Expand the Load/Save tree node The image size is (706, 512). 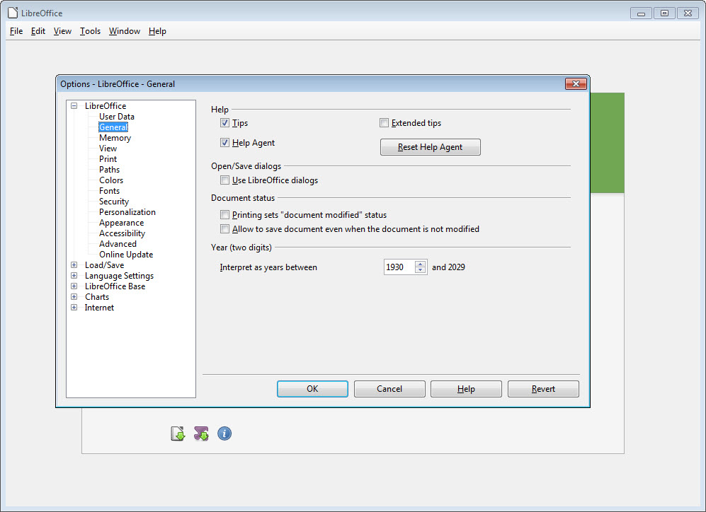tap(74, 264)
